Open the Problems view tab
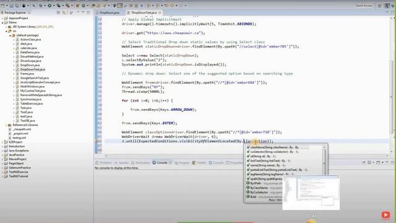This screenshot has width=396, height=223. pyautogui.click(x=103, y=162)
